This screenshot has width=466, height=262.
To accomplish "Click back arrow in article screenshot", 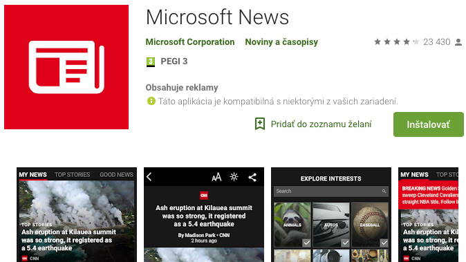I will (149, 177).
